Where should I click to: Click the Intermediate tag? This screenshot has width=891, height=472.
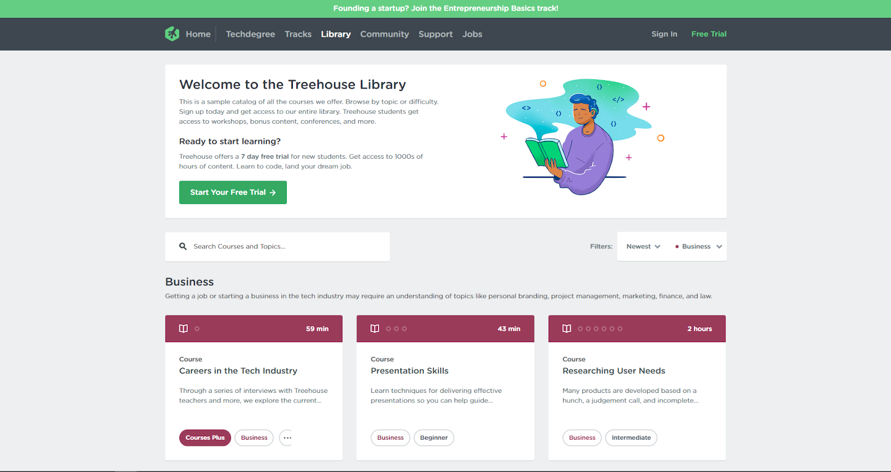tap(631, 438)
